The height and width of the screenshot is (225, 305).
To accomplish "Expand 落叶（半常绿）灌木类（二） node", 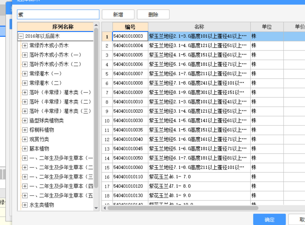I will tap(25, 102).
